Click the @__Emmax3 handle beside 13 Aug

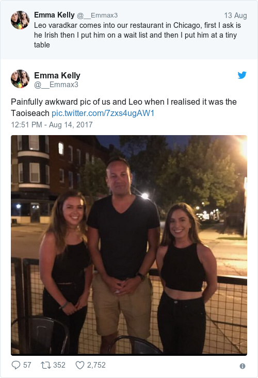[x=98, y=15]
